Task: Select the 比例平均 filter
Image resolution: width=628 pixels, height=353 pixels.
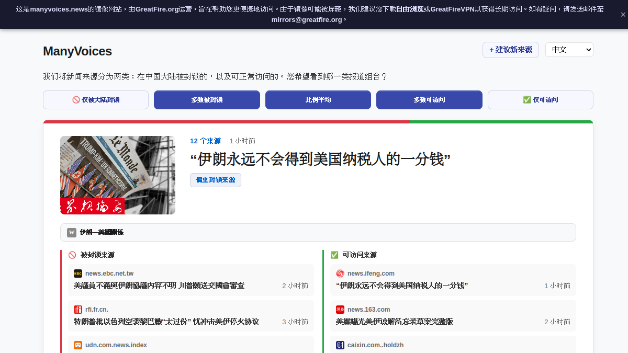Action: tap(318, 100)
